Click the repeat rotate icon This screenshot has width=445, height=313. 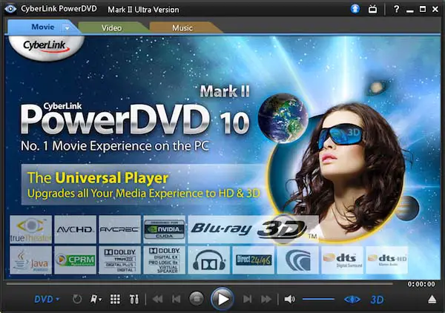click(x=77, y=299)
